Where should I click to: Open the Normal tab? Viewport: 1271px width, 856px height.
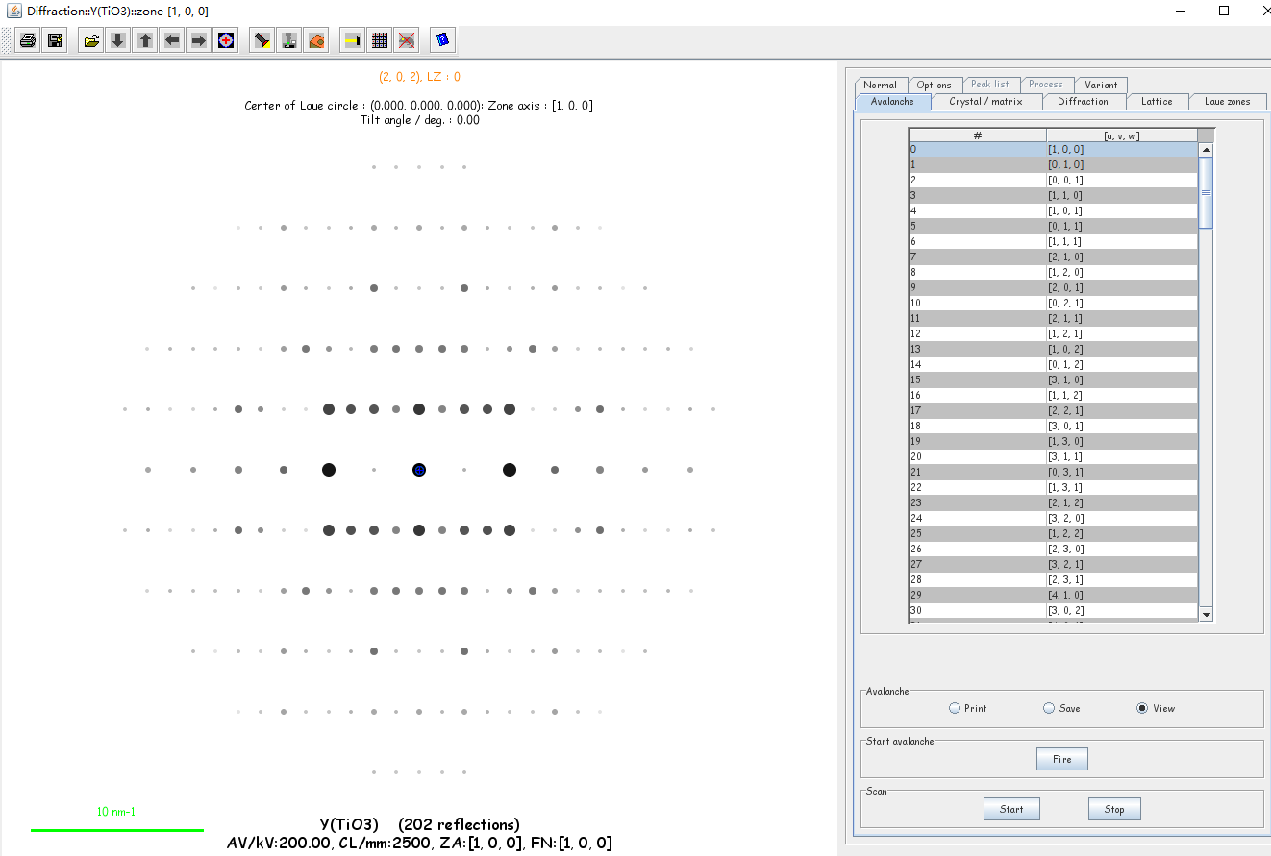pyautogui.click(x=880, y=85)
